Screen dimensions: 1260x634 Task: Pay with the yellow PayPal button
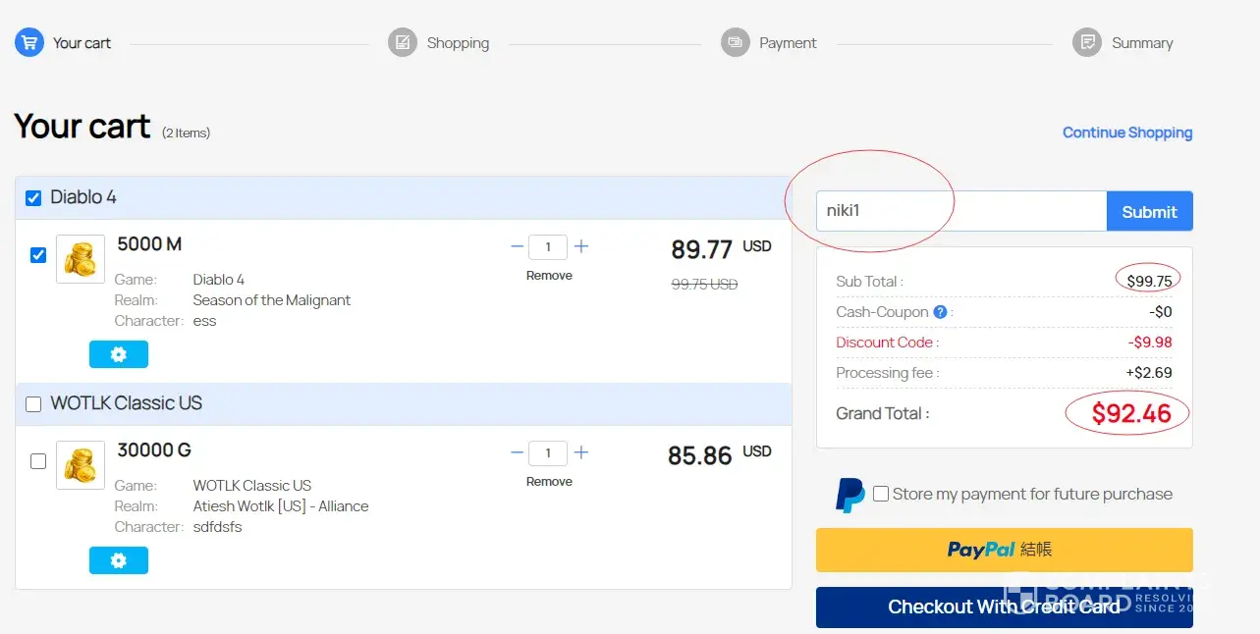point(1004,550)
